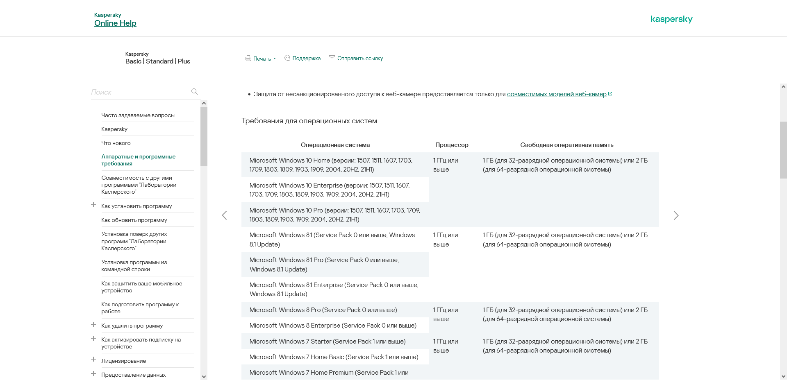Click the Microsoft Windows 8 Enterprise row
787x380 pixels.
click(x=335, y=326)
